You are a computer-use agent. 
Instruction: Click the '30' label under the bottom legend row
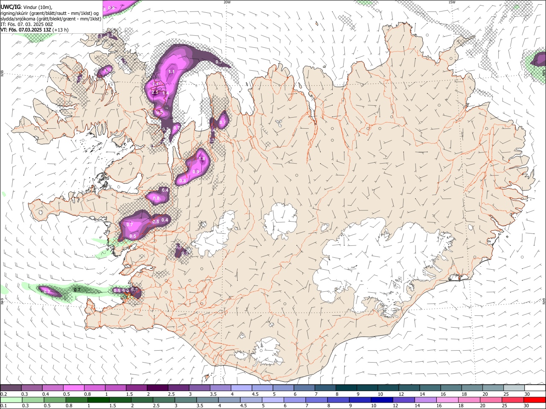pos(527,406)
